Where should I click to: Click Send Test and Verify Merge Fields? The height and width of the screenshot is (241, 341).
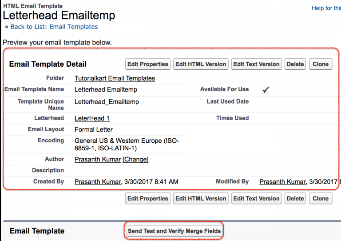pos(174,231)
